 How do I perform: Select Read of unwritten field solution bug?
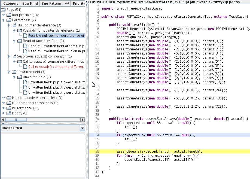coord(56,51)
